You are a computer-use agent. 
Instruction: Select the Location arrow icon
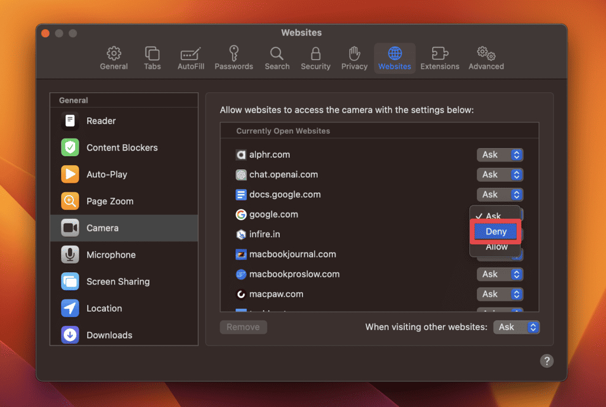[x=70, y=308]
